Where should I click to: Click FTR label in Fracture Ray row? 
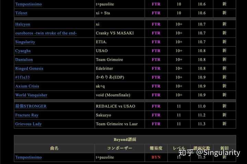[x=156, y=115]
